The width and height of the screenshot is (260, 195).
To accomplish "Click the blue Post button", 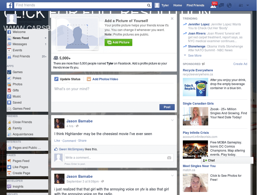I will pyautogui.click(x=167, y=107).
